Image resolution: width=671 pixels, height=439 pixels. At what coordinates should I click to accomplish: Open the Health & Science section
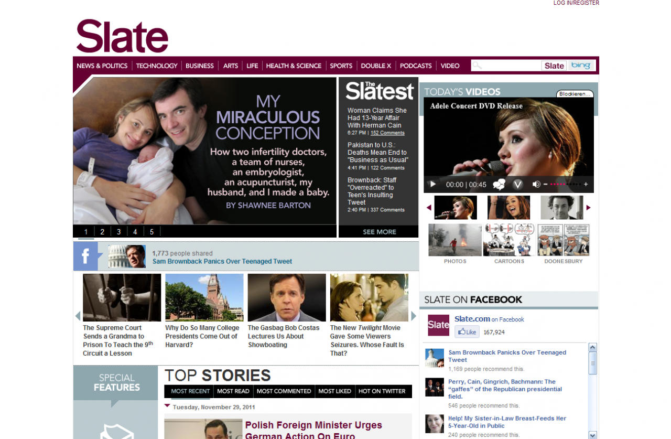click(x=294, y=66)
